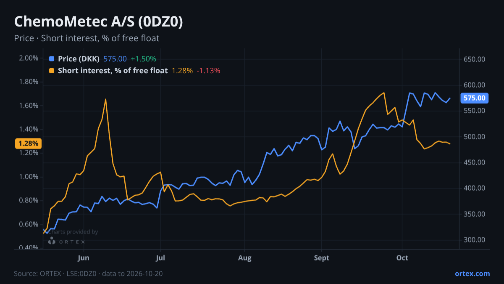Click the orange 1.28% axis marker
Screen dimensions: 504x284
(x=28, y=143)
